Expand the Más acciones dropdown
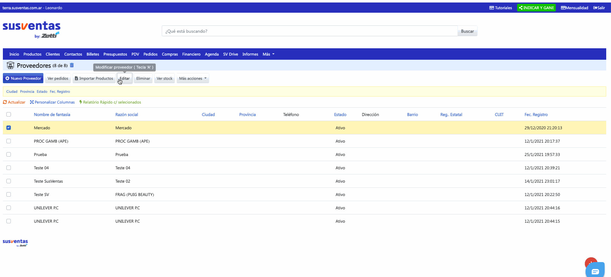Image resolution: width=611 pixels, height=277 pixels. point(193,78)
